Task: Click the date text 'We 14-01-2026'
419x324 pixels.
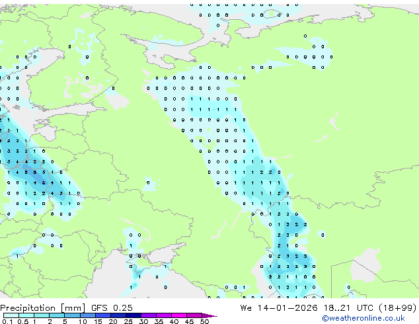Action: pyautogui.click(x=279, y=308)
